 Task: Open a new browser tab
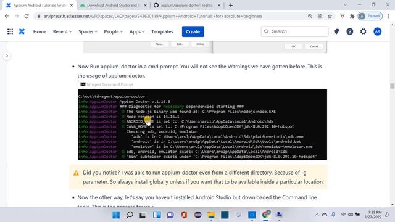click(231, 5)
